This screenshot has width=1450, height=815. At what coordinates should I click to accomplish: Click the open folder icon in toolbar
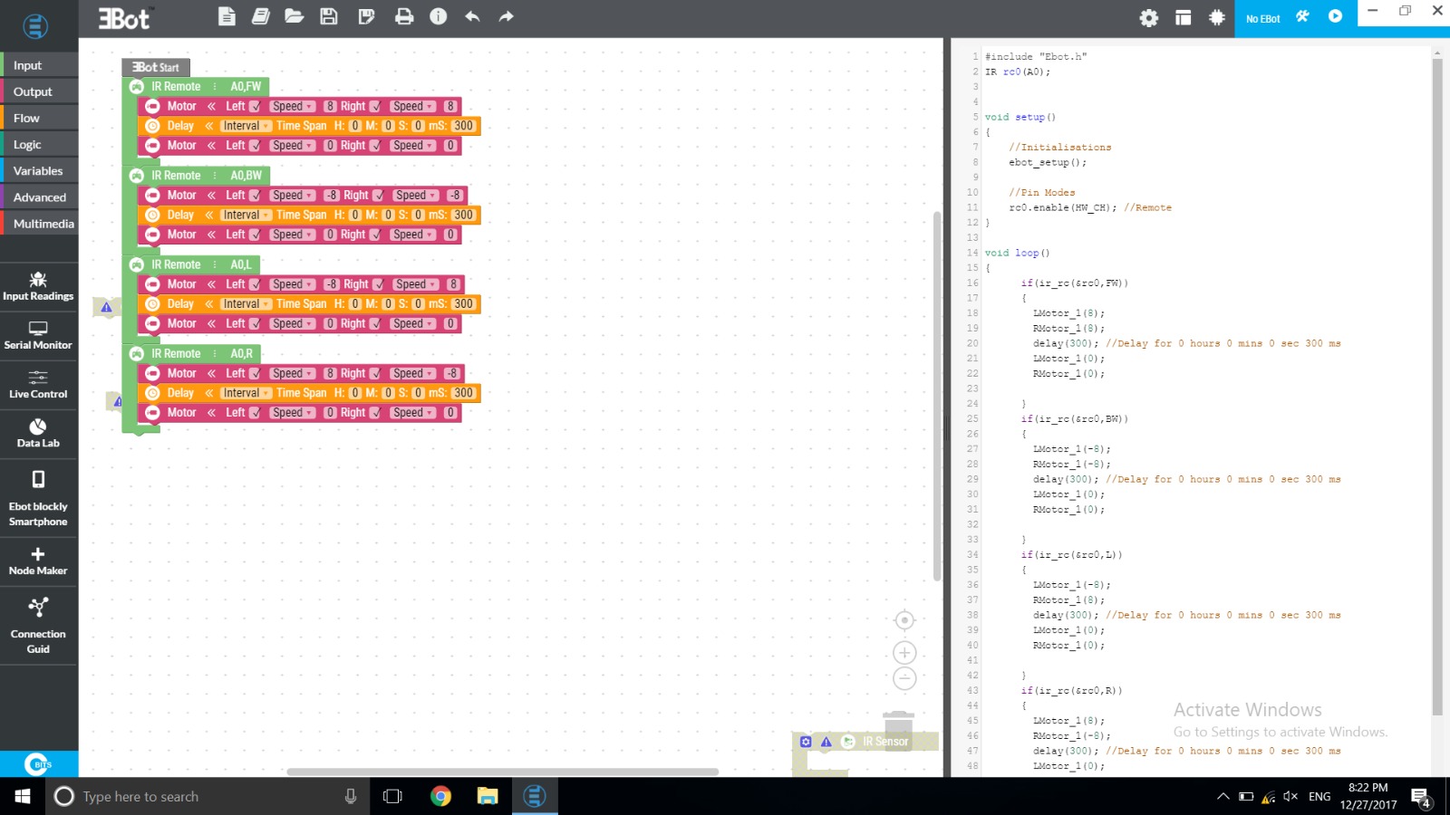coord(294,16)
